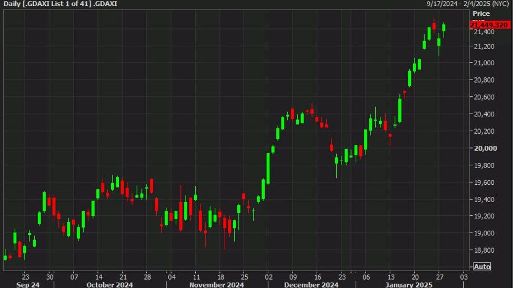The image size is (513, 288).
Task: Click the Auto scale button
Action: (x=482, y=267)
